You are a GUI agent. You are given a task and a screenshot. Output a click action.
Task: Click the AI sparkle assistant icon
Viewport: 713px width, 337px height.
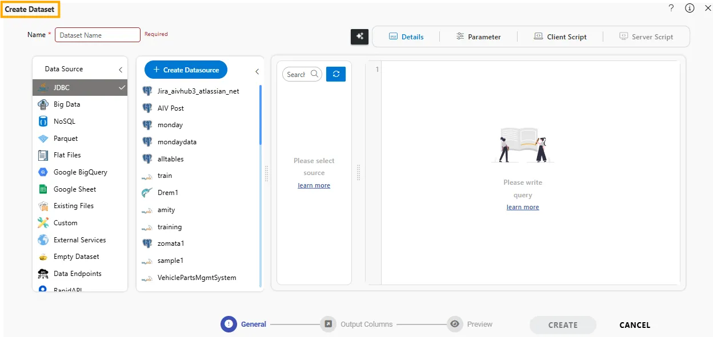pyautogui.click(x=359, y=36)
